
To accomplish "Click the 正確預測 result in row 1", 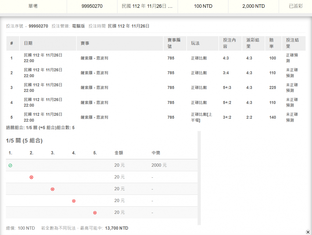I will coord(292,58).
